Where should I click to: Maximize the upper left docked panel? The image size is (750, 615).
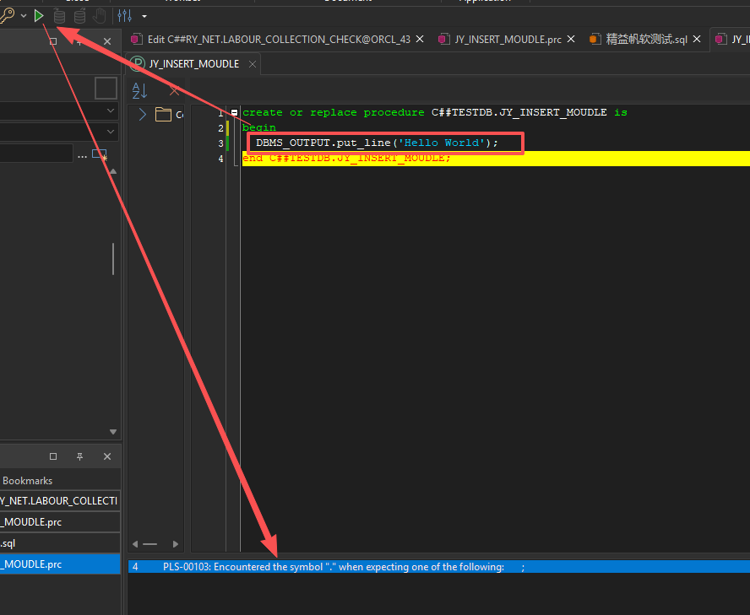point(53,41)
